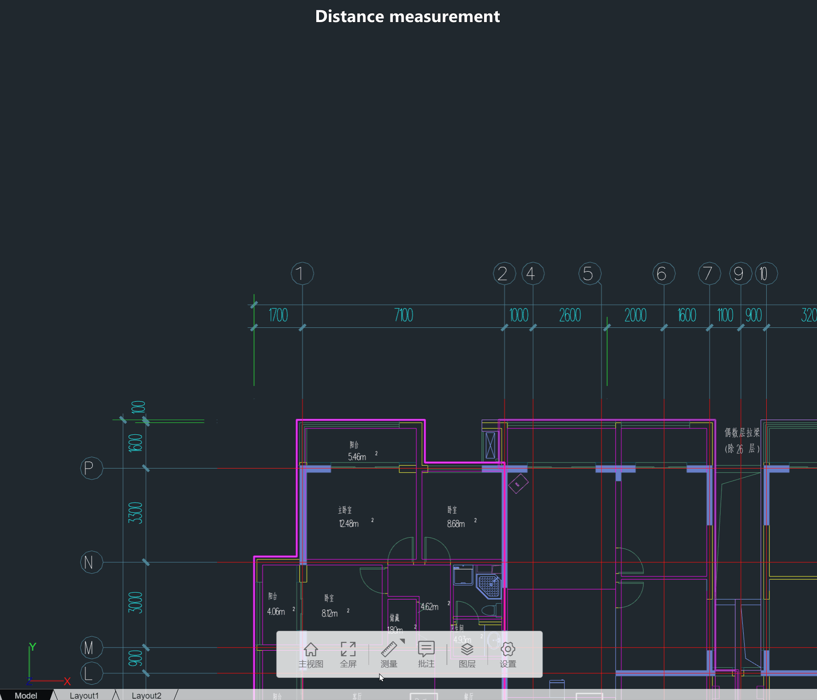
Task: Click the 阳台 5.46m² balcony label
Action: (356, 450)
